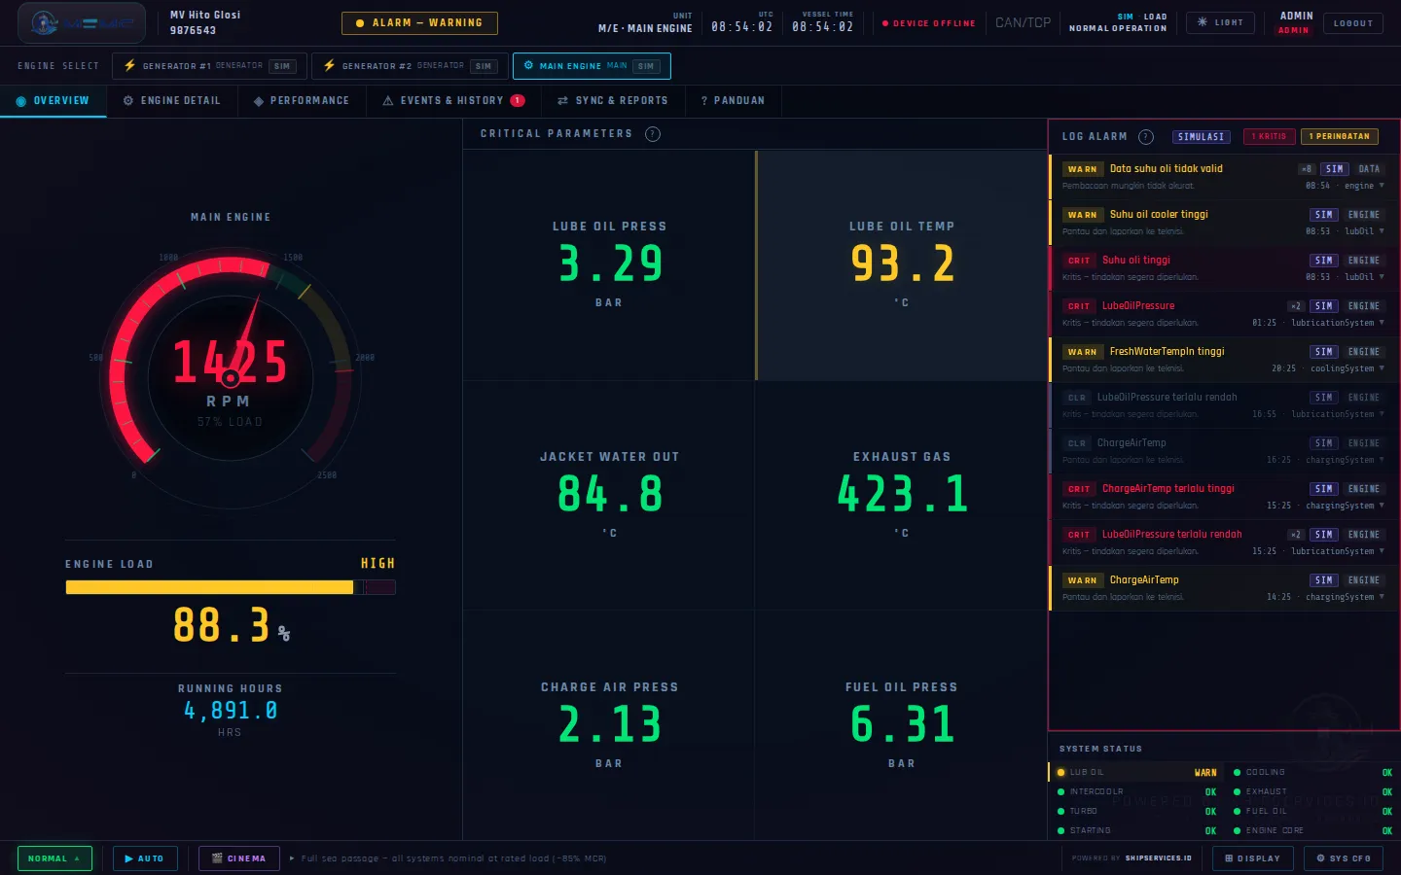1401x875 pixels.
Task: Click the Lube Oil Press 3.29 value
Action: [610, 263]
